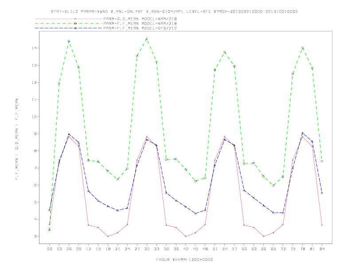Click x-axis tick label 48
The height and width of the screenshot is (271, 351).
(x=205, y=249)
